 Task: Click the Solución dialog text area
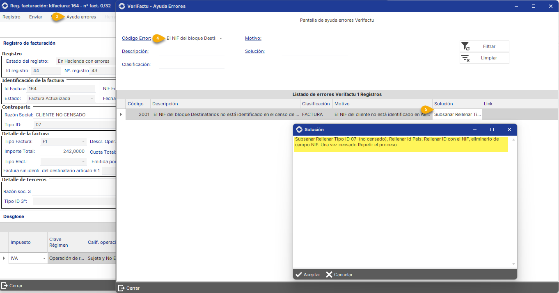coord(402,202)
